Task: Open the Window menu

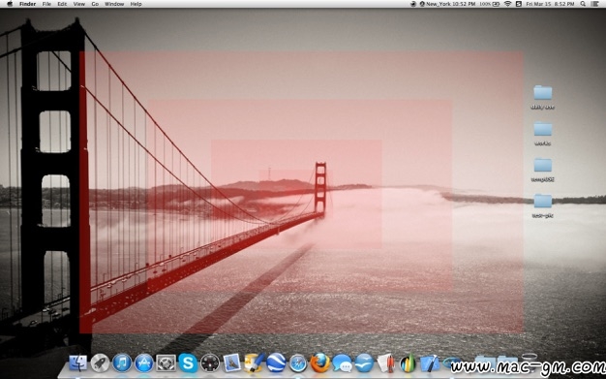Action: [x=114, y=4]
